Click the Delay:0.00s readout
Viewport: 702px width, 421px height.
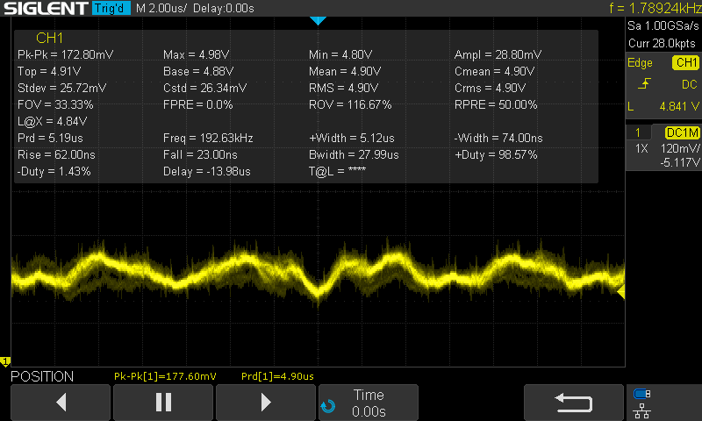tap(224, 8)
